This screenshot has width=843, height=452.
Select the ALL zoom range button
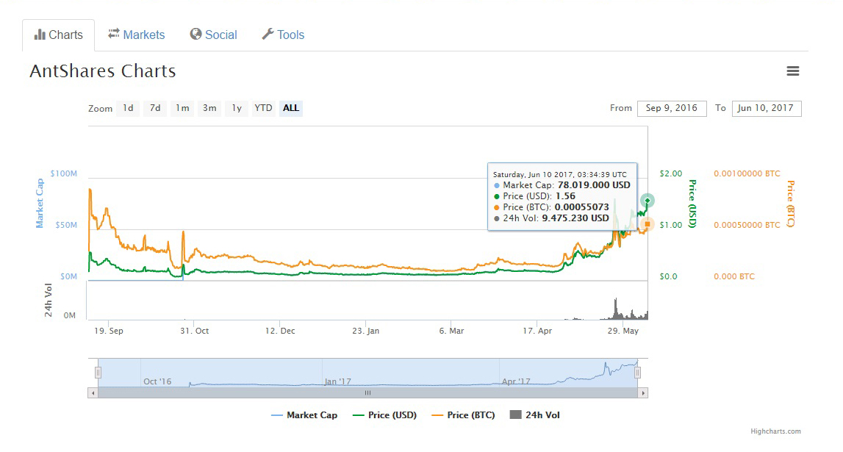click(x=291, y=108)
